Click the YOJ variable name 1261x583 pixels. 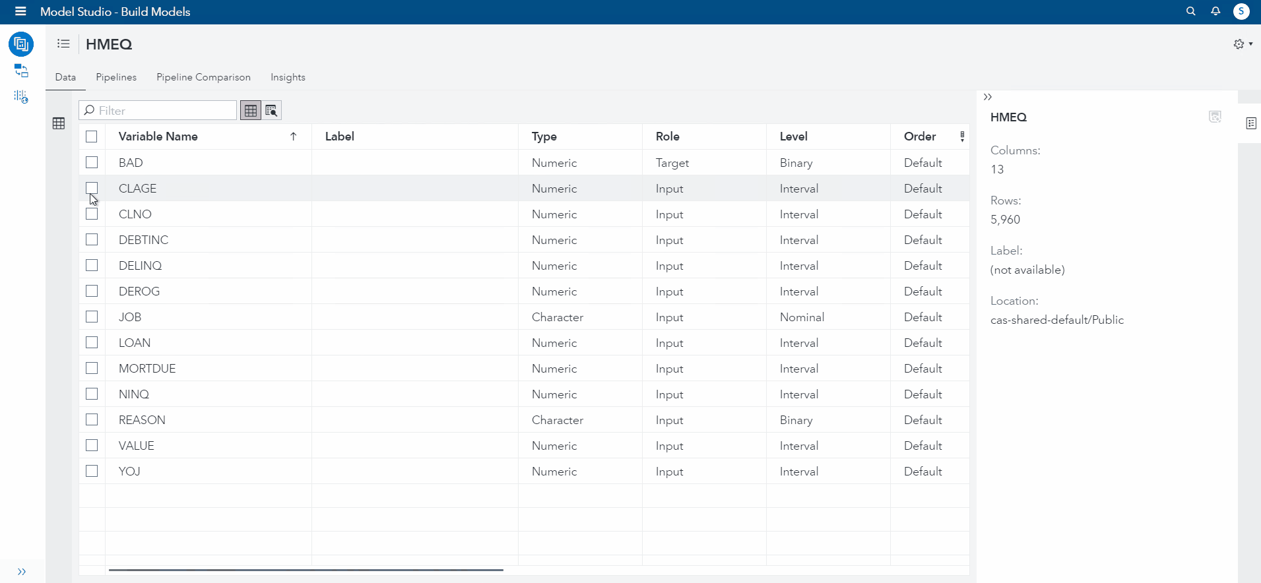[x=129, y=472]
